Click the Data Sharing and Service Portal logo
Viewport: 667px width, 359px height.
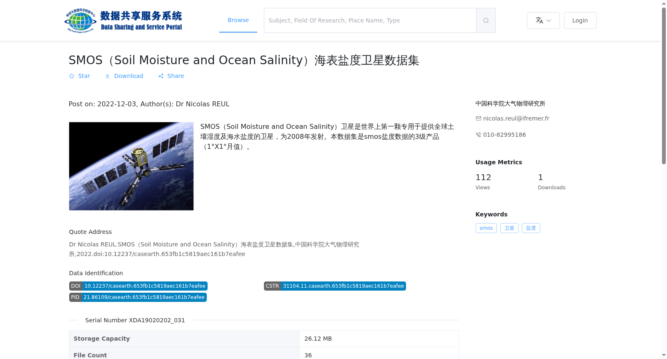123,20
